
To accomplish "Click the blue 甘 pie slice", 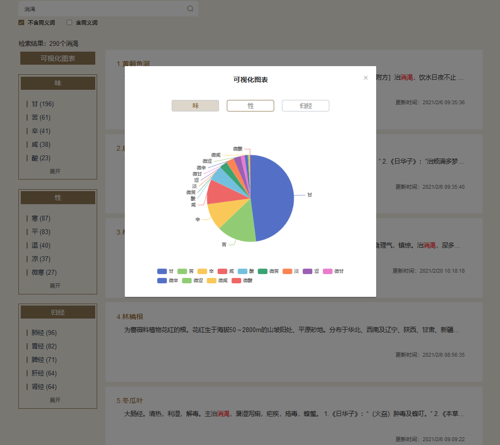I will coord(273,198).
